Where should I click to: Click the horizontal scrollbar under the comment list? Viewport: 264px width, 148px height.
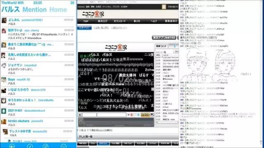point(167,123)
